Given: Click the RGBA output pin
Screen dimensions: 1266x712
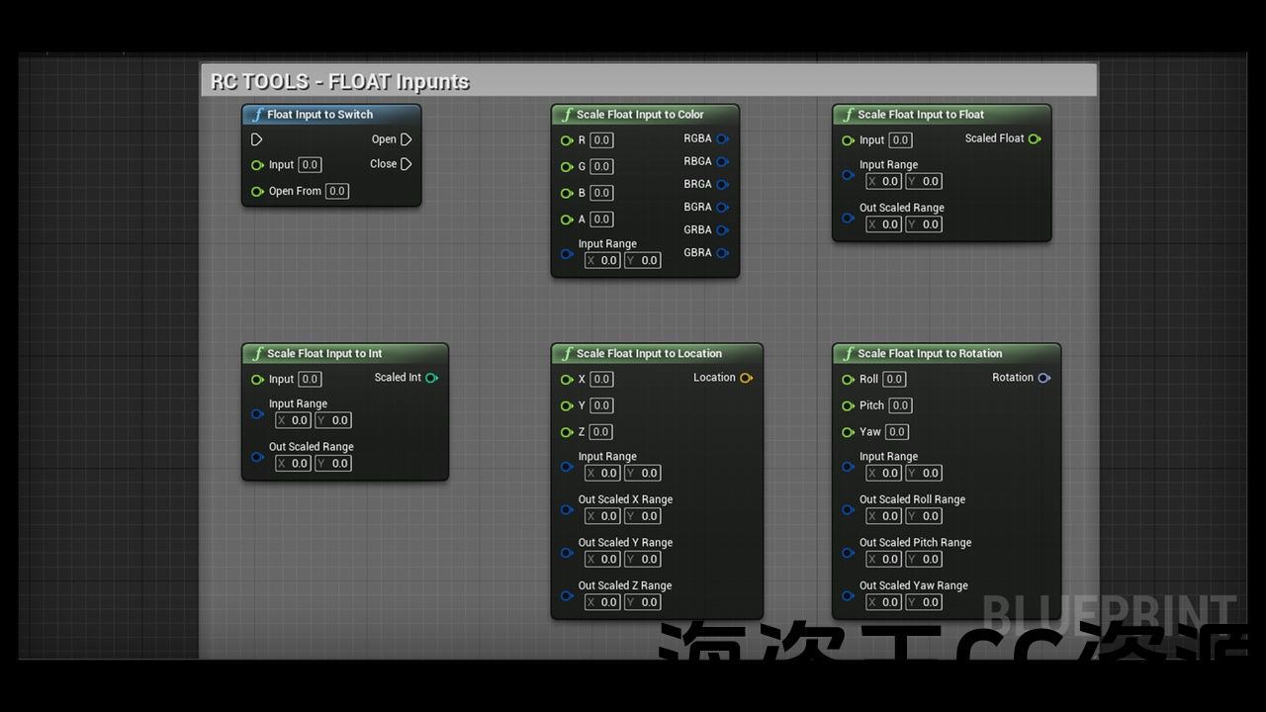Looking at the screenshot, I should point(722,139).
